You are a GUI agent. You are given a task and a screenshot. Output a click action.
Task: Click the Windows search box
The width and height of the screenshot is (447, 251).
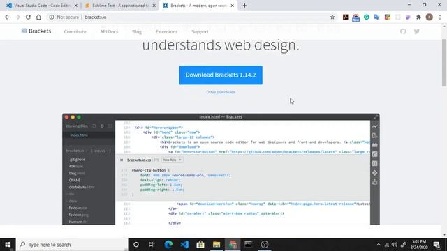[72, 245]
